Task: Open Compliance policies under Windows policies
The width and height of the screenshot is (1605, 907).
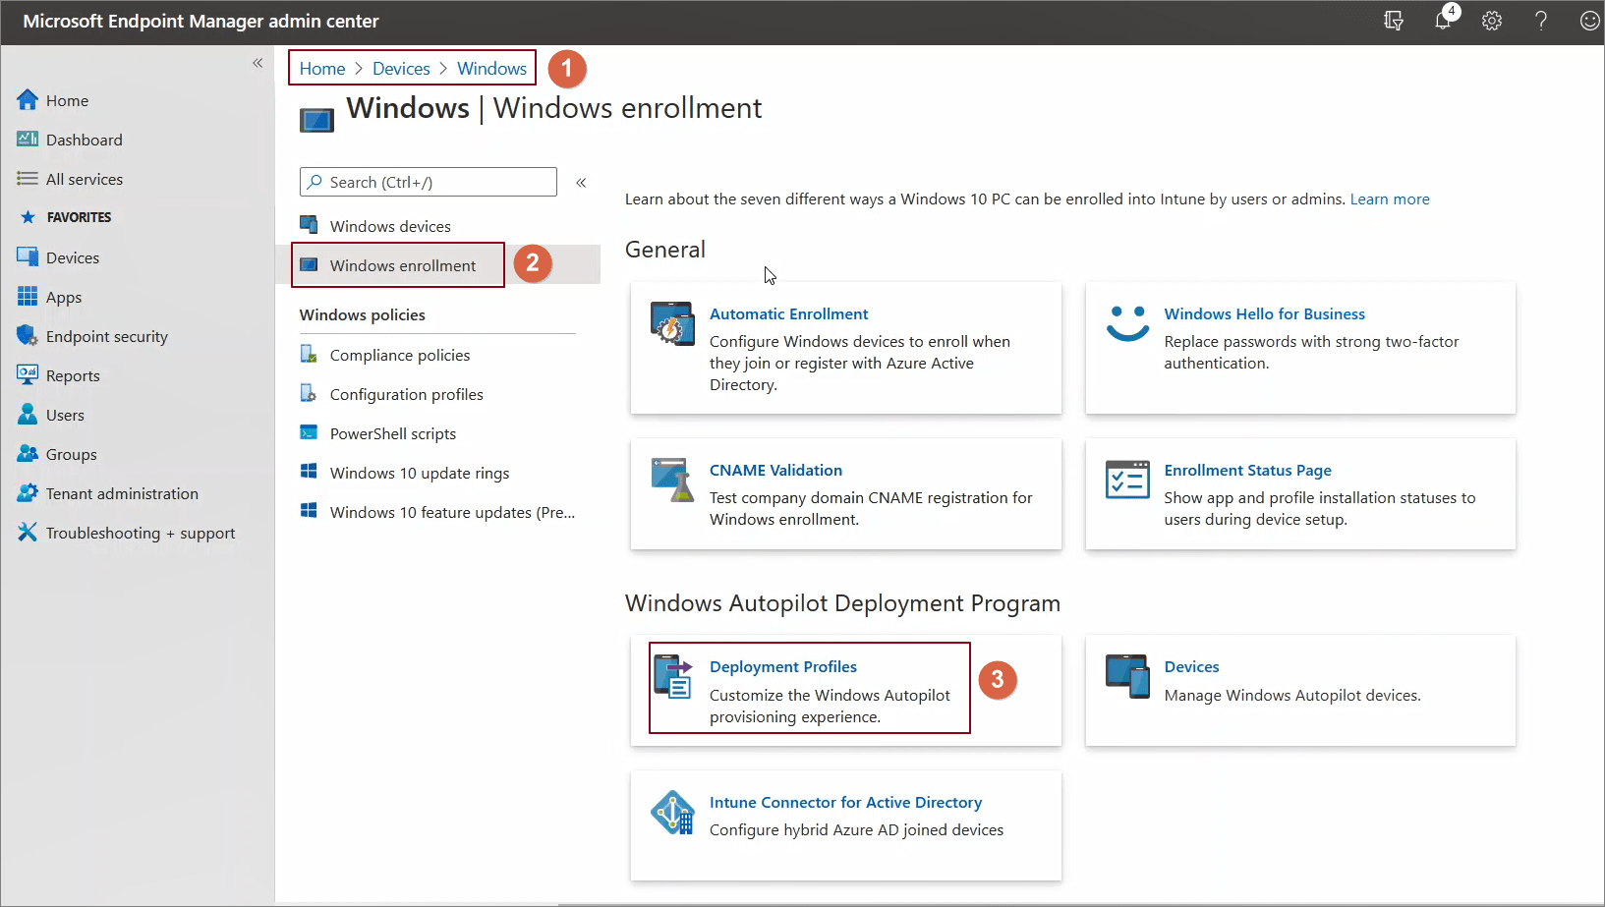Action: (x=400, y=355)
